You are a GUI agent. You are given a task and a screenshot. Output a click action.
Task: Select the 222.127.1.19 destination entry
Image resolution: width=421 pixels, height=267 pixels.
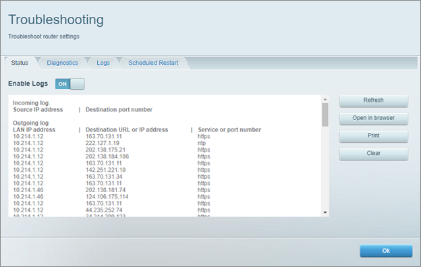pos(103,143)
